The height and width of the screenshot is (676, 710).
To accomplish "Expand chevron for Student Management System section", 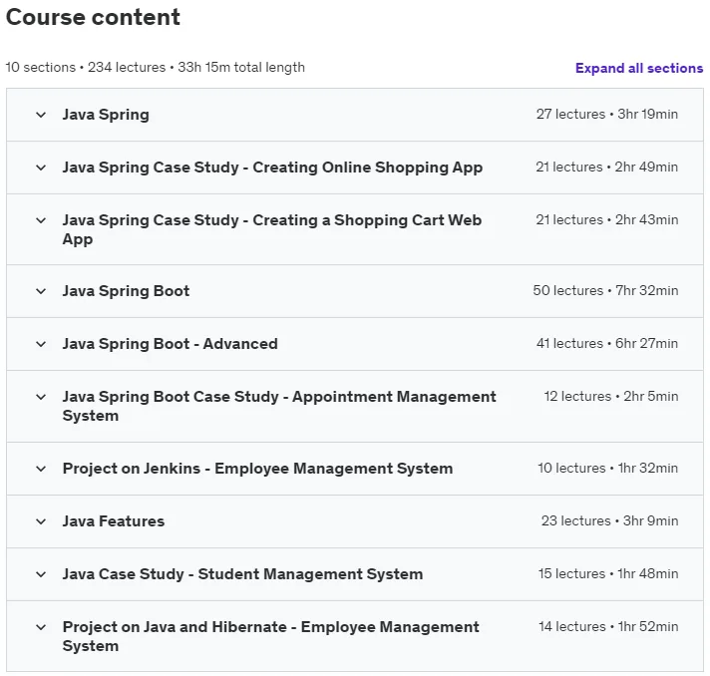I will (x=41, y=574).
